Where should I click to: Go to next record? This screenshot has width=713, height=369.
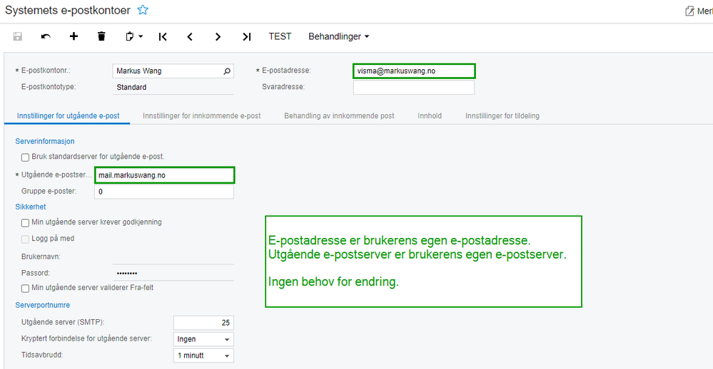pos(218,37)
